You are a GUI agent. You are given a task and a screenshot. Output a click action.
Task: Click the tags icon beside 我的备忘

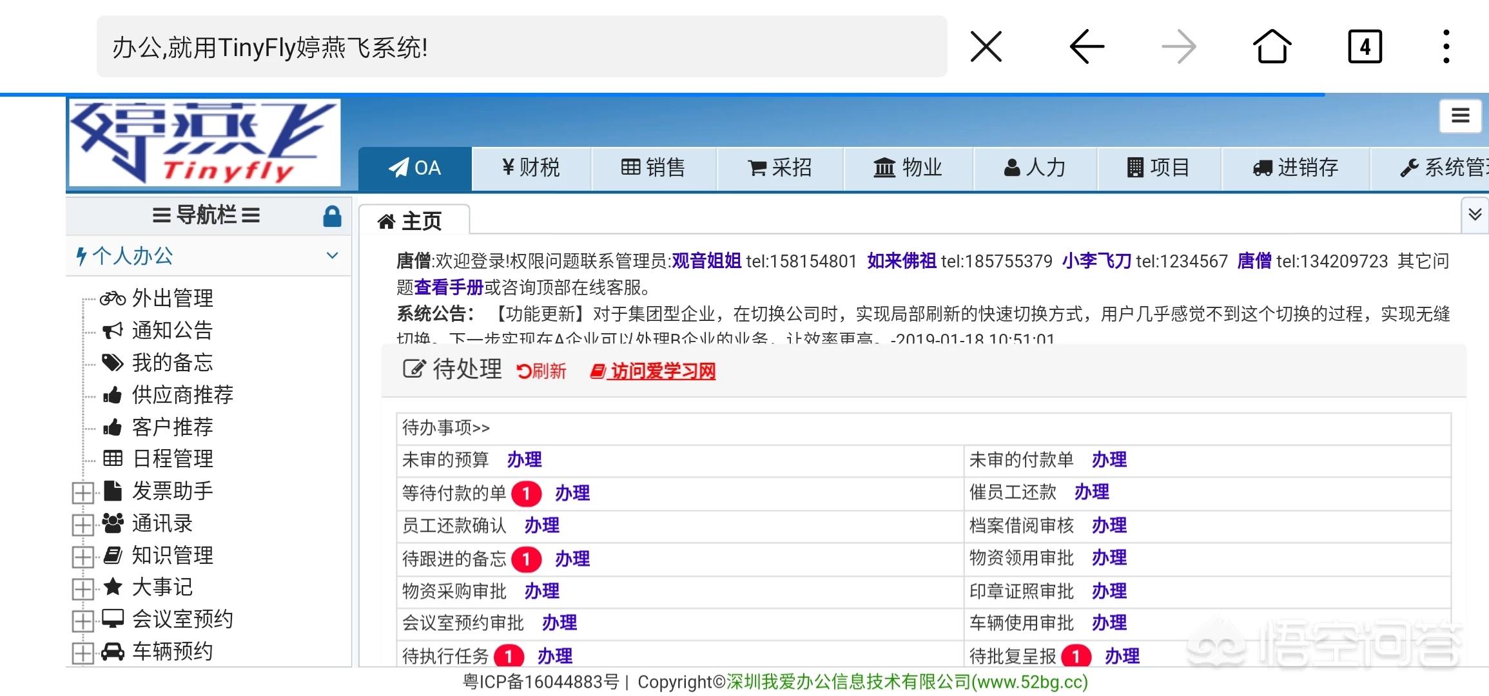(x=113, y=363)
